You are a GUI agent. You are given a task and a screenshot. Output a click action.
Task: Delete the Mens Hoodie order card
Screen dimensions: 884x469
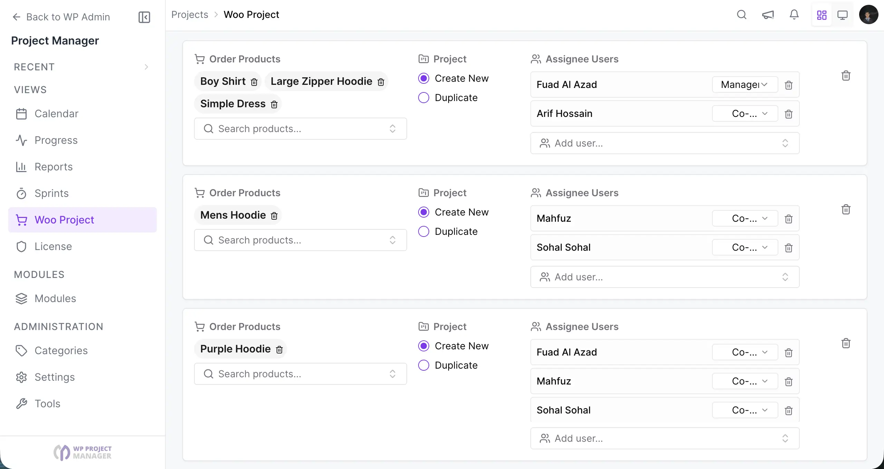[x=846, y=209]
